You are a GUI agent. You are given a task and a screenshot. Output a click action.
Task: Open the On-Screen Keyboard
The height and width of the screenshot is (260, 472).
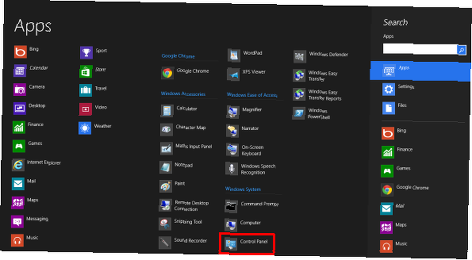point(245,150)
